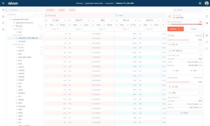Expand all sources tree icon

38,15
